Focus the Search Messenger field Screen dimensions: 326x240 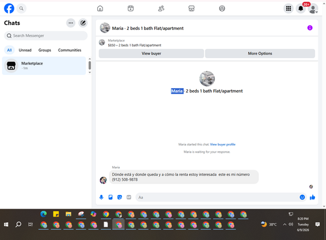tap(46, 36)
